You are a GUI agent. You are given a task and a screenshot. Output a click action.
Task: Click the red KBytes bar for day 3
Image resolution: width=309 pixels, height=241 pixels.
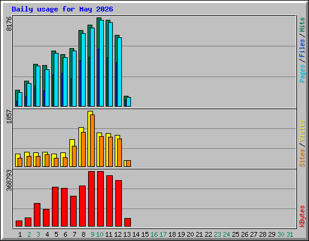pos(37,215)
